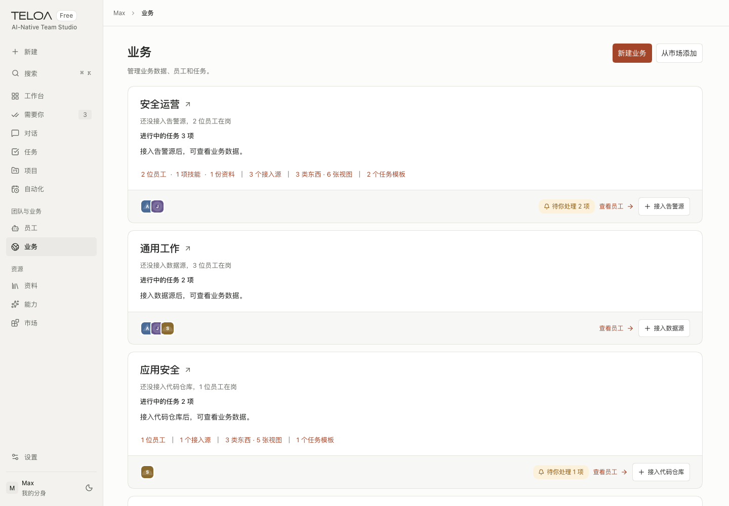729x506 pixels.
Task: Click avatar S in 应用安全 card
Action: tap(147, 472)
